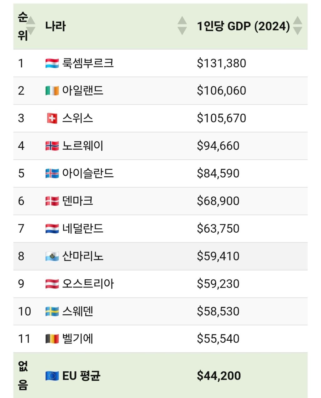Click the Ireland flag icon

[x=52, y=91]
